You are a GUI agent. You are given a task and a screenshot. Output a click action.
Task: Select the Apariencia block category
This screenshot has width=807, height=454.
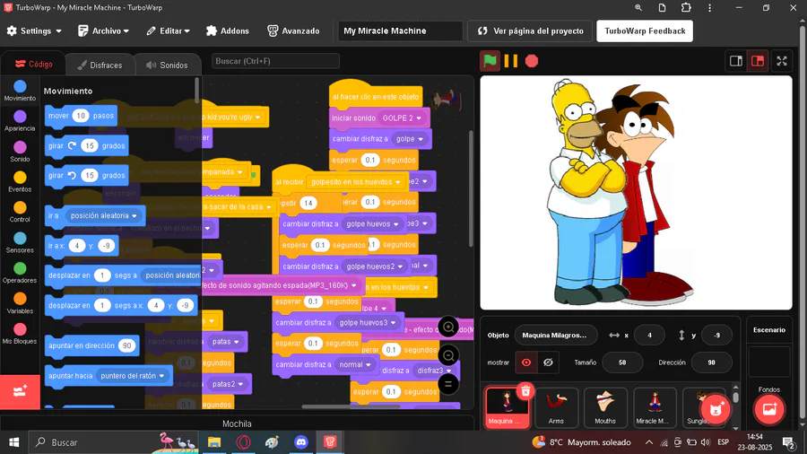click(20, 121)
